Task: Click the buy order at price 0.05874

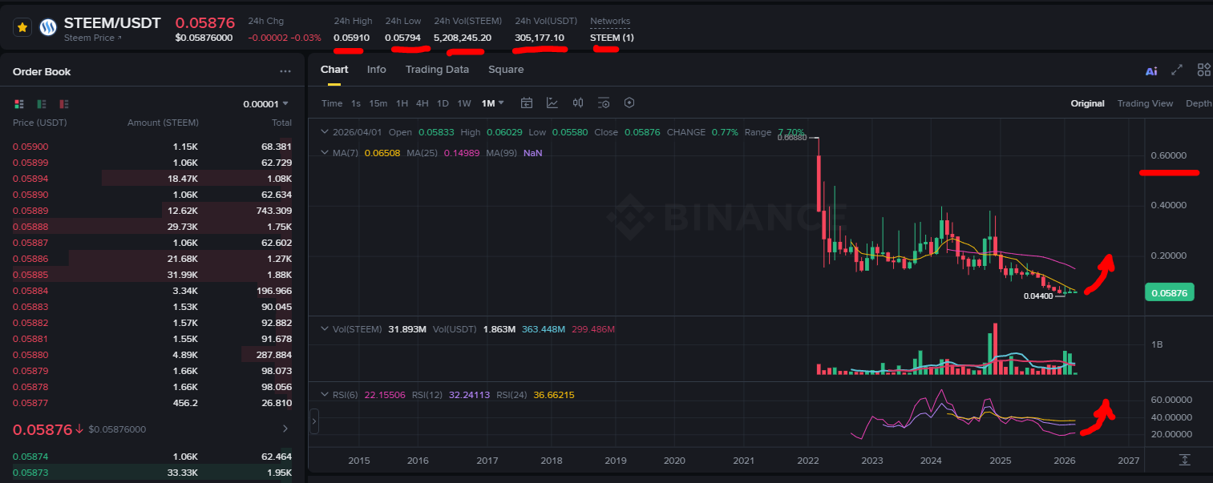Action: 152,457
